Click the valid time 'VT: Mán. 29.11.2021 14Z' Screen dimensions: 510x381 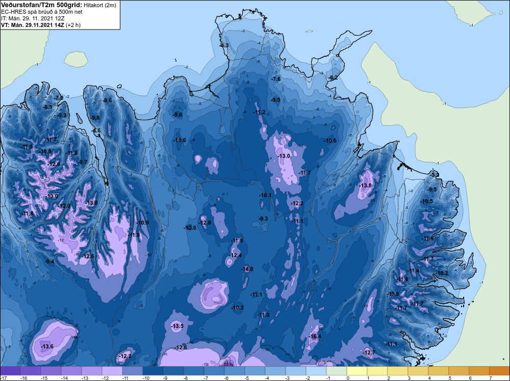click(x=32, y=25)
